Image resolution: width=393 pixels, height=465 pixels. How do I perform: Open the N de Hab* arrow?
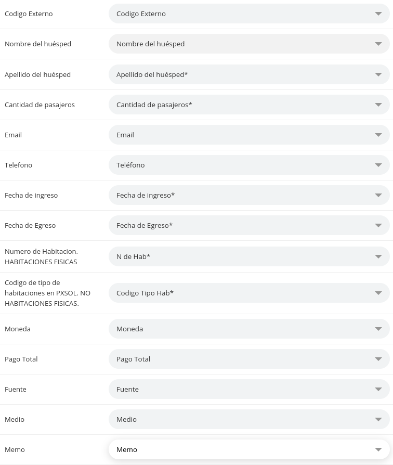pos(378,256)
